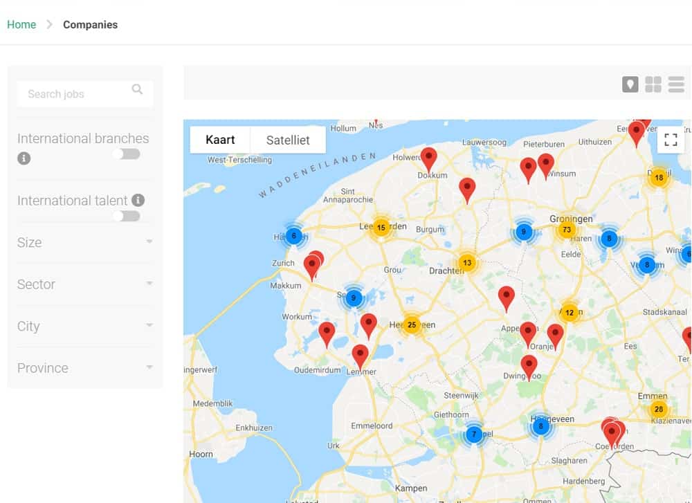Expand the Size filter dropdown
This screenshot has height=503, width=692.
pyautogui.click(x=85, y=243)
